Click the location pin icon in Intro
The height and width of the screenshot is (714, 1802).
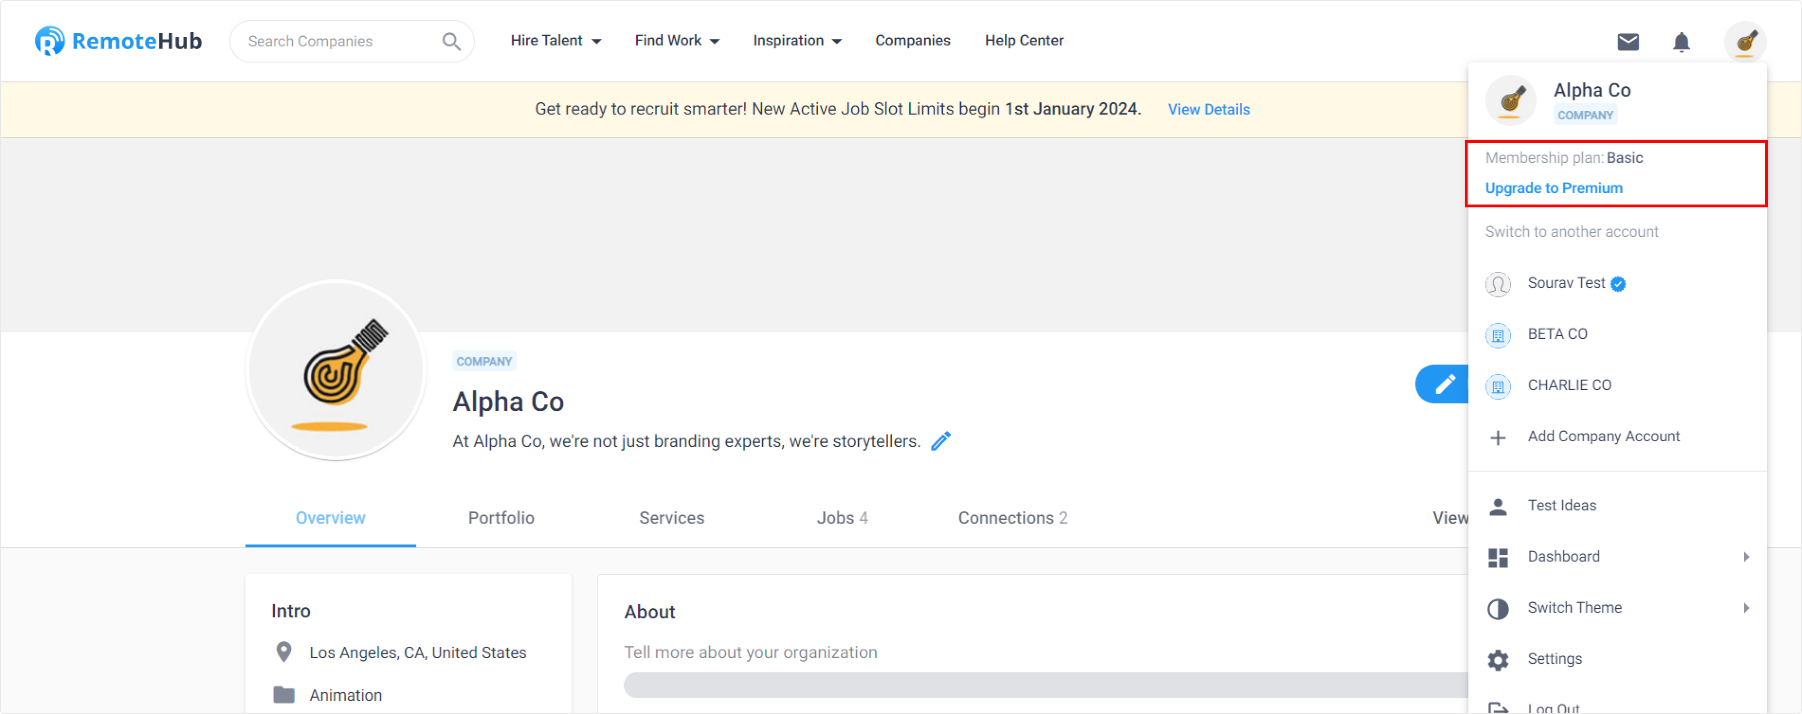point(283,652)
